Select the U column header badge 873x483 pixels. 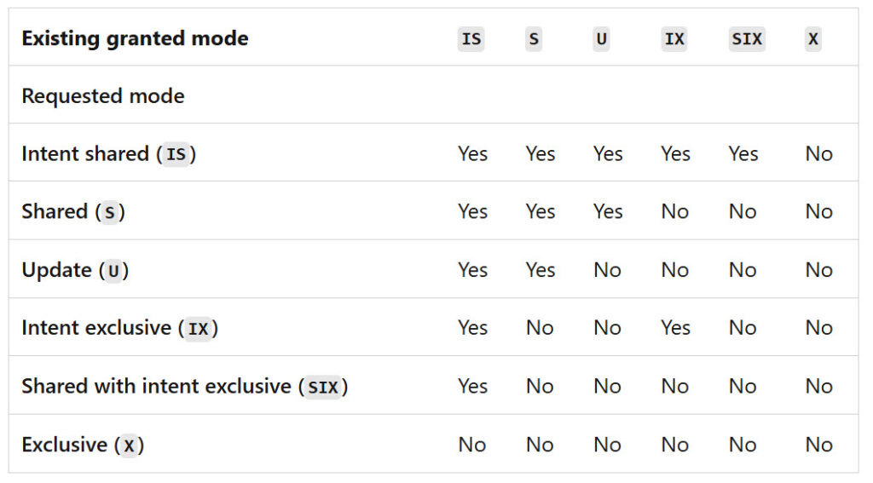point(601,39)
